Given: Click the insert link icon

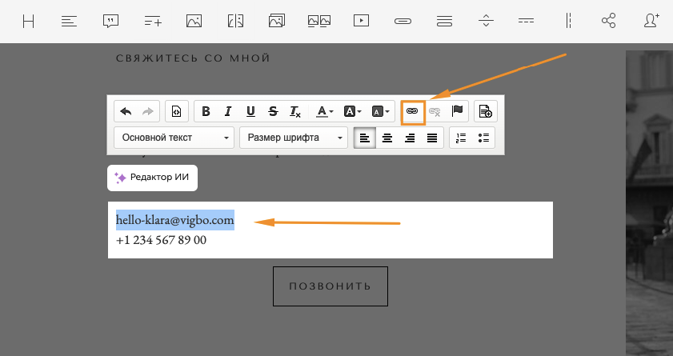Looking at the screenshot, I should click(413, 111).
